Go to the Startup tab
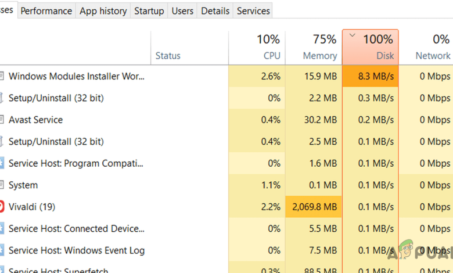This screenshot has height=273, width=453. pyautogui.click(x=149, y=10)
